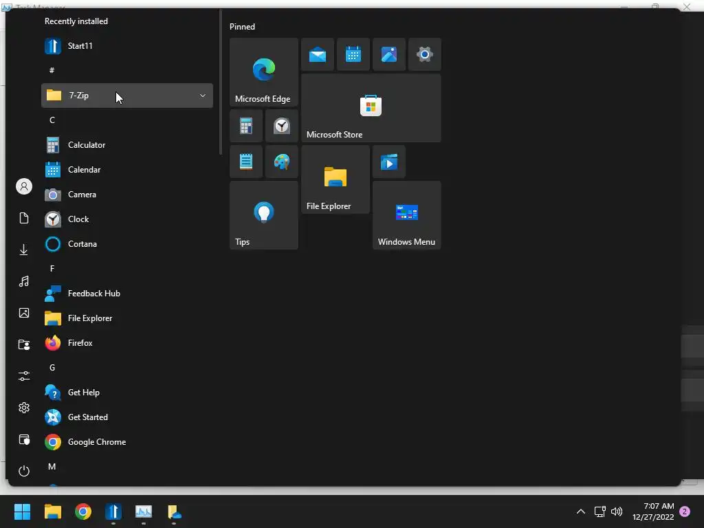This screenshot has height=528, width=704.
Task: Switch to Task Manager on the taskbar
Action: click(144, 511)
